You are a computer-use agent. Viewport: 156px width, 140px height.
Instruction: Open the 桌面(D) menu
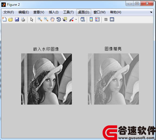coord(84,12)
